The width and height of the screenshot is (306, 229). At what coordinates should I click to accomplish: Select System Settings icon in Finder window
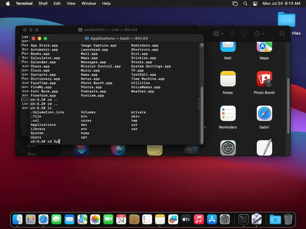click(228, 148)
